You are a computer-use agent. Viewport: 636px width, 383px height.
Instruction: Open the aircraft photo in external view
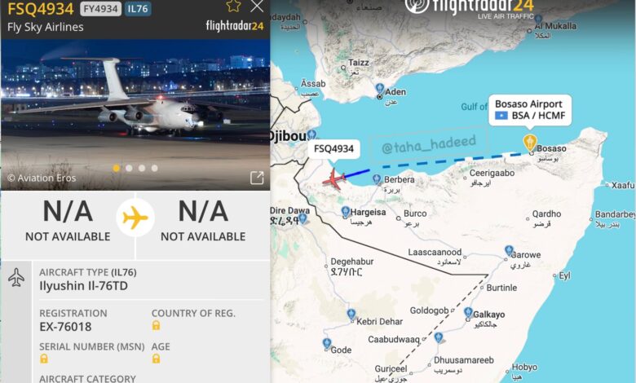click(x=257, y=178)
